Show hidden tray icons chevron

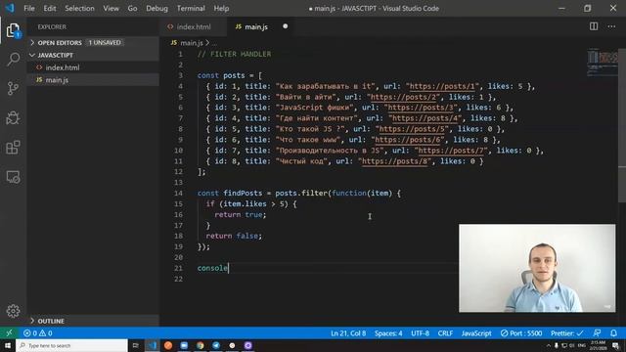(548, 345)
